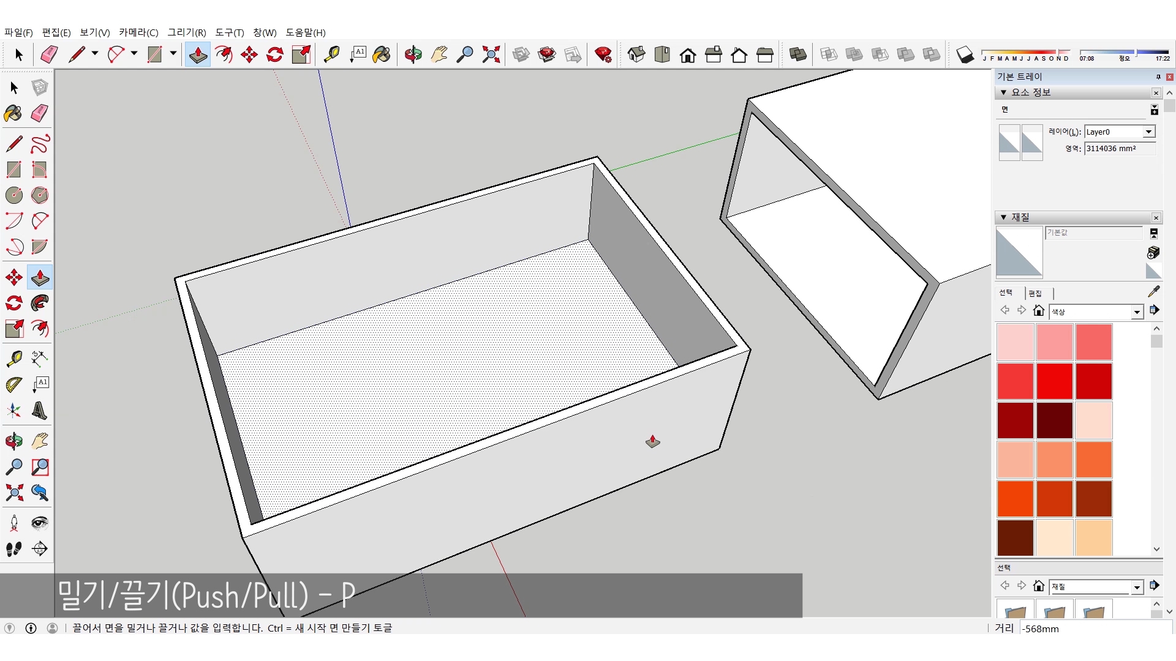Select the Paint Bucket tool
Viewport: 1176px width, 661px height.
(13, 113)
